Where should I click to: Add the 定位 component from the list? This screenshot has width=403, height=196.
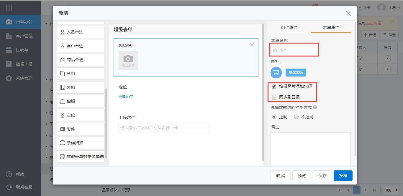[80, 115]
